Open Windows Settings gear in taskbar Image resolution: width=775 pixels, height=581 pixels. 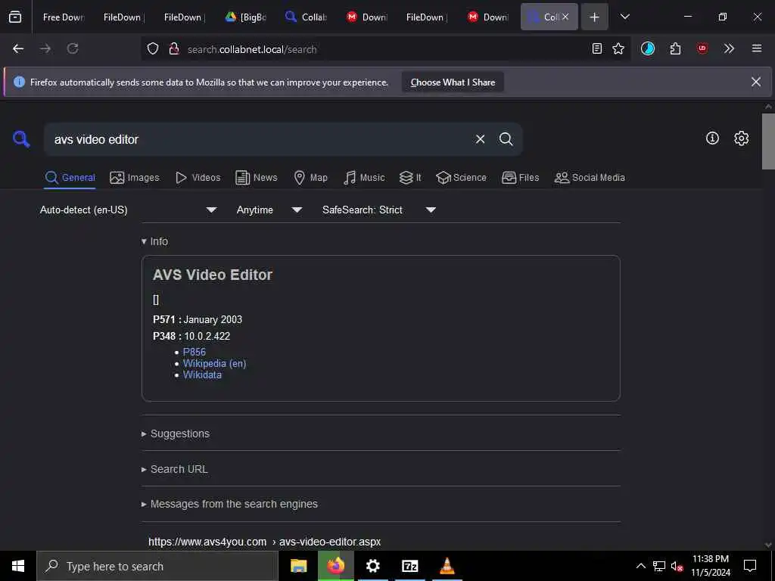(372, 566)
